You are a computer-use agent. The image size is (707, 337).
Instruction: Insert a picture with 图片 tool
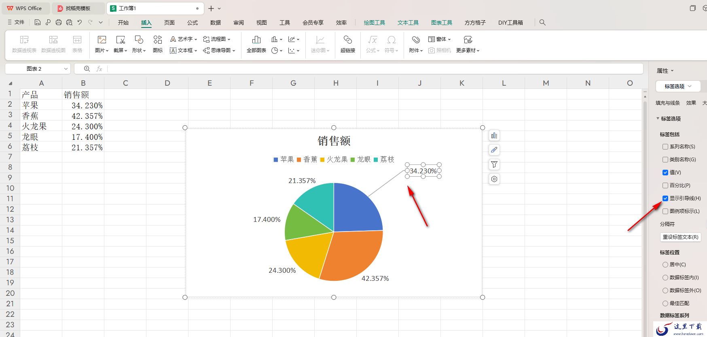click(x=102, y=44)
